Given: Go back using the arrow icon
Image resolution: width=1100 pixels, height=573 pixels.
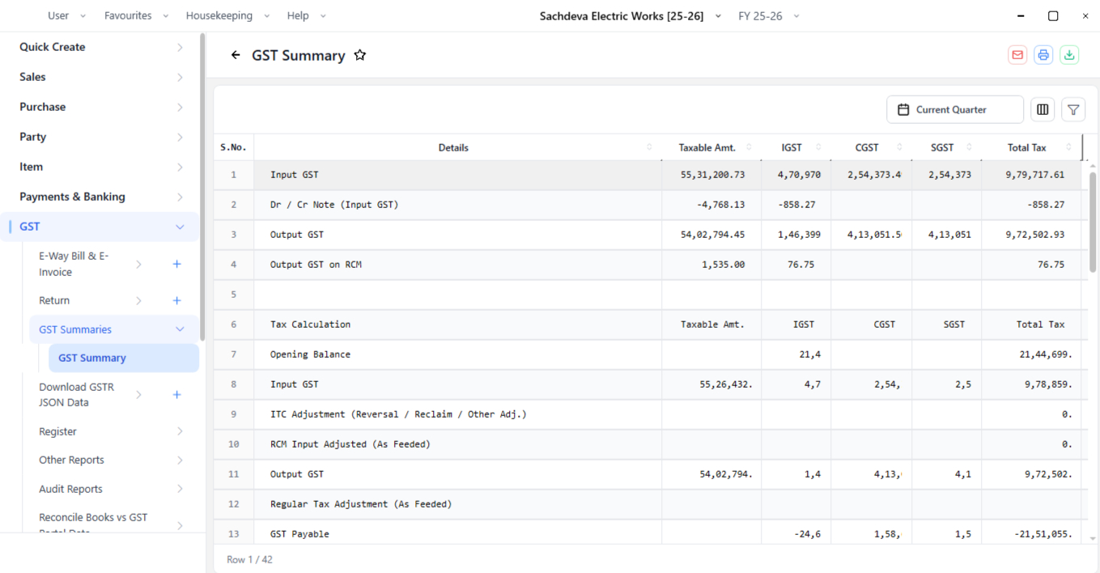Looking at the screenshot, I should coord(236,55).
